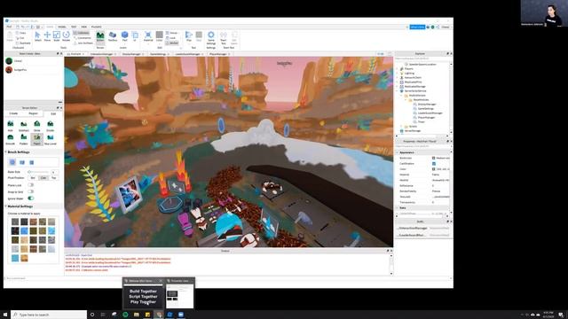This screenshot has height=319, width=568.
Task: Select the Add terrain tool
Action: tap(11, 126)
